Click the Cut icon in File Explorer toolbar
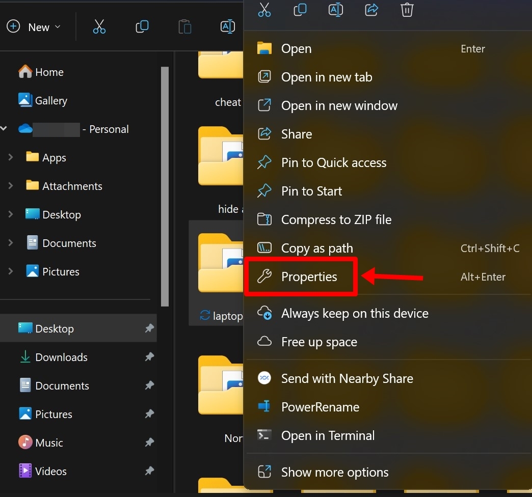Screen dimensions: 532x497 (99, 26)
